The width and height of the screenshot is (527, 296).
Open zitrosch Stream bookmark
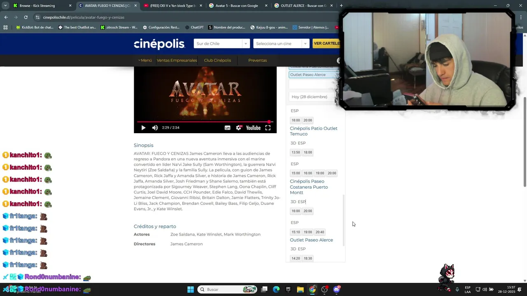pos(119,28)
